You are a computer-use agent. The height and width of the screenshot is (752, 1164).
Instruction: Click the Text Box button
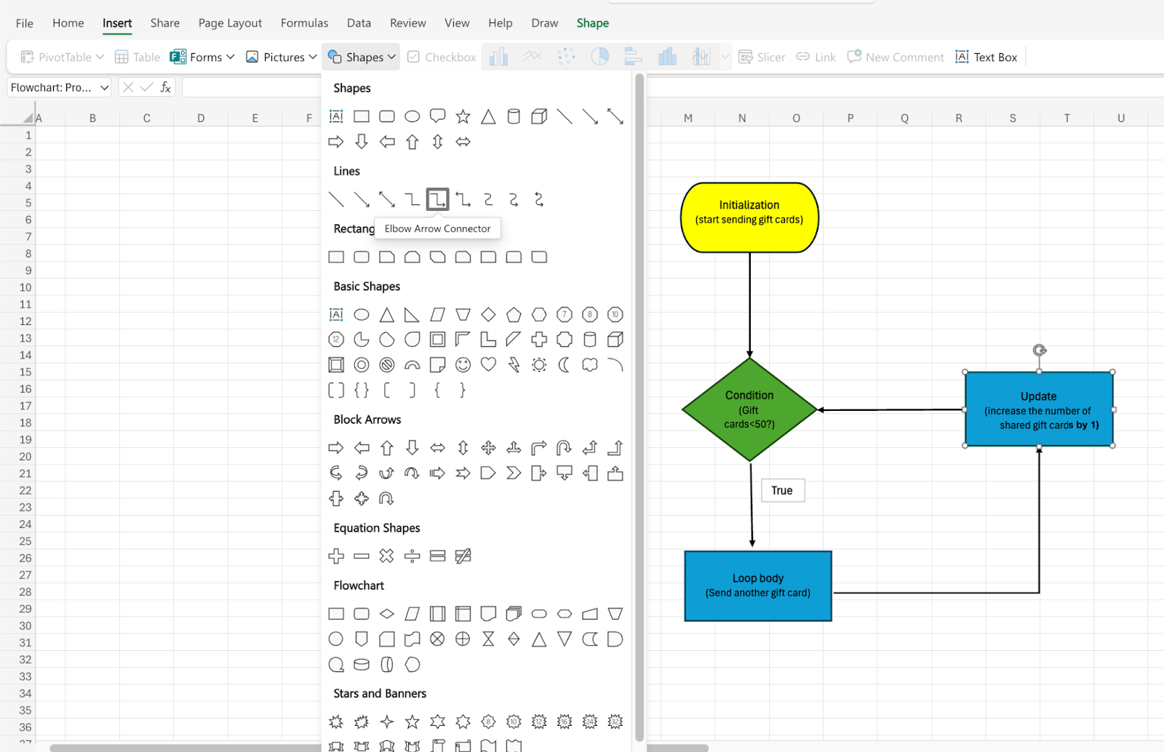click(986, 57)
